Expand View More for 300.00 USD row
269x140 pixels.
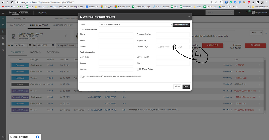tap(228, 110)
